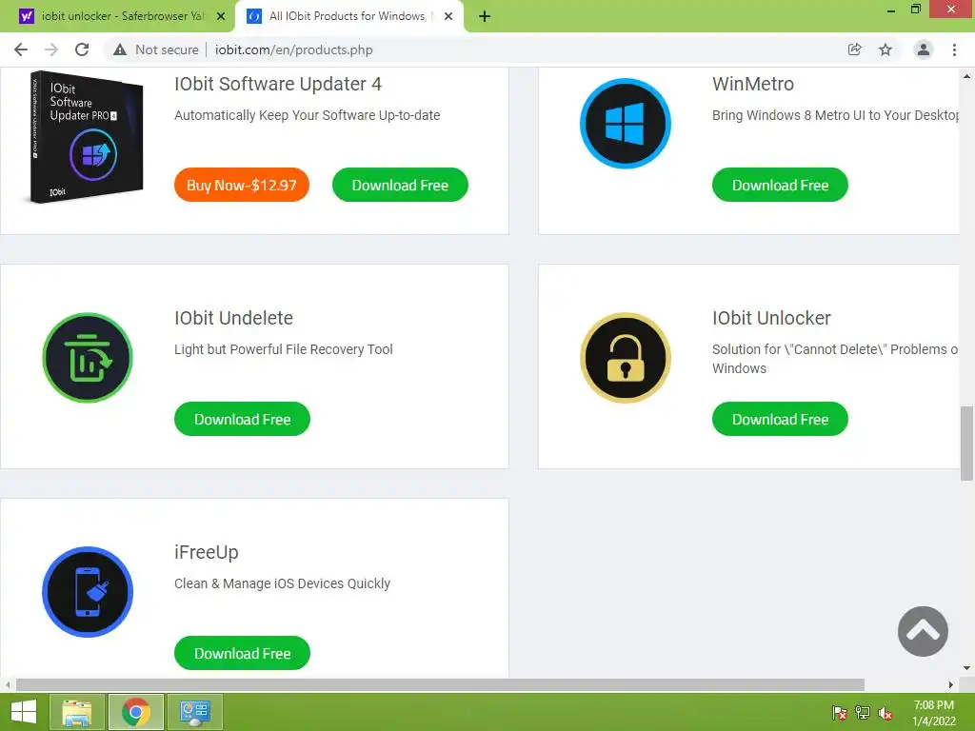Screen dimensions: 975x731
Task: Click 'Automatically Keep Your Software Up-to-date' text
Action: 308,115
